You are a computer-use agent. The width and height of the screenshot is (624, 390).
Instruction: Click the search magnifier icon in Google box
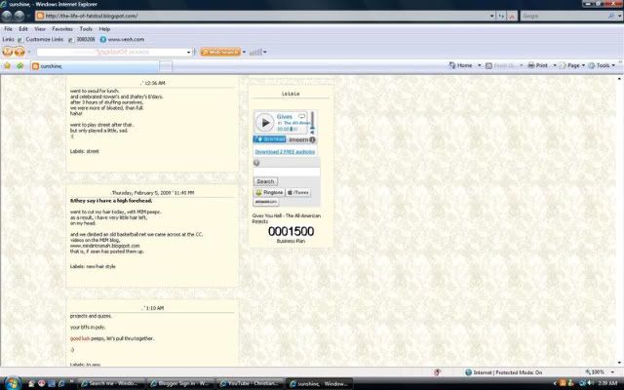pyautogui.click(x=611, y=16)
